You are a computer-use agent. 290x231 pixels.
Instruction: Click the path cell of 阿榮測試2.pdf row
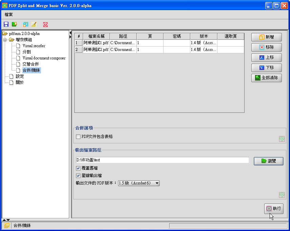[x=123, y=50]
